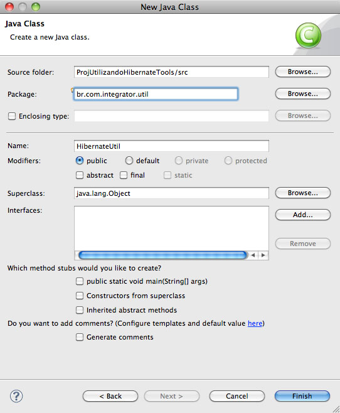This screenshot has height=413, width=340.
Task: Click into the Name text field
Action: point(171,146)
